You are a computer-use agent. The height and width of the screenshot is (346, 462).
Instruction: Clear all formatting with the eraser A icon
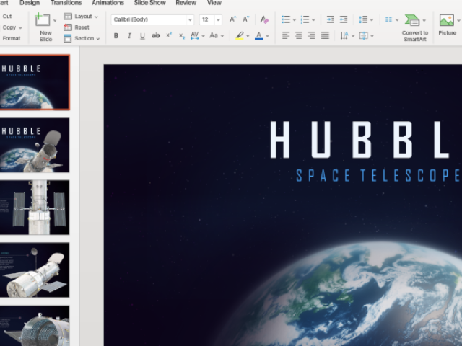[x=264, y=19]
